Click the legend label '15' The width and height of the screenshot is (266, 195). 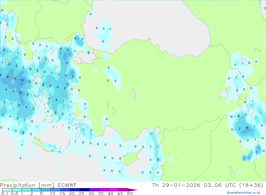point(62,193)
